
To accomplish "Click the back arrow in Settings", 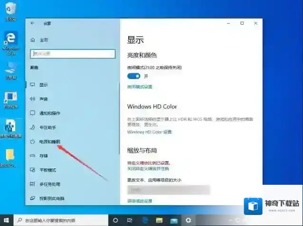I will coord(32,23).
